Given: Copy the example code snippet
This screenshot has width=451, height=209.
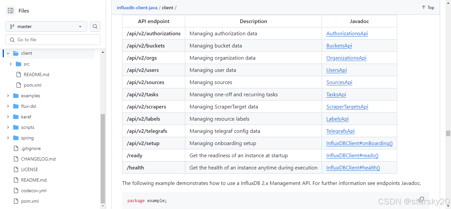Looking at the screenshot, I should pos(422,199).
